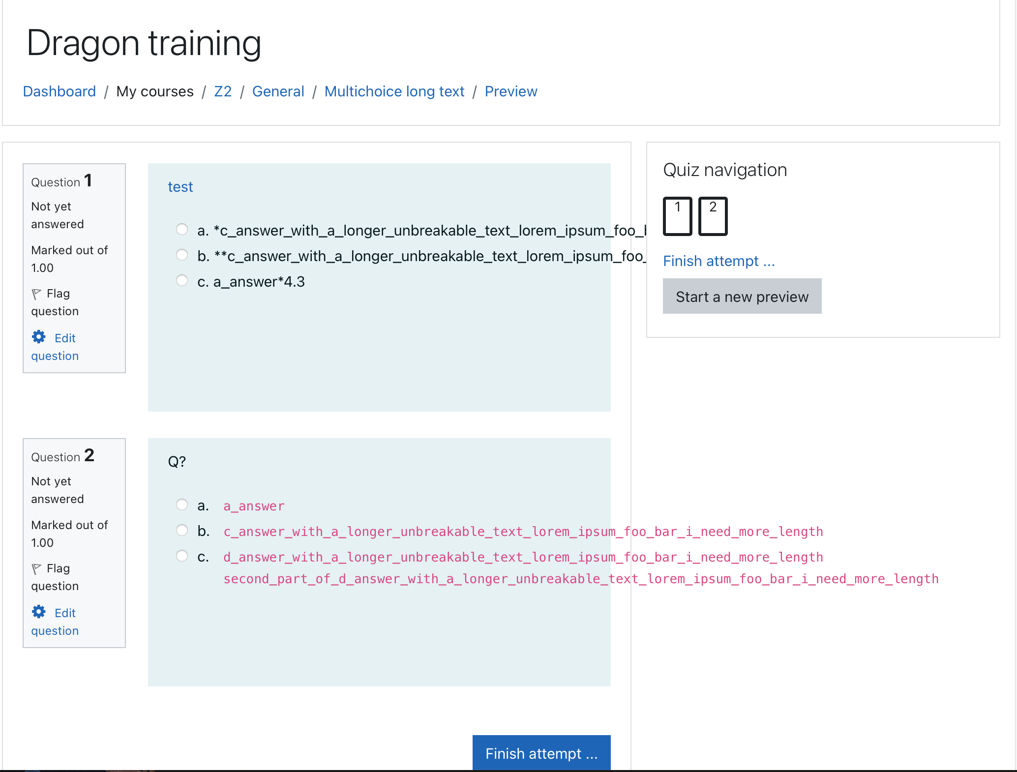Open Edit question link for Question 1

55,347
